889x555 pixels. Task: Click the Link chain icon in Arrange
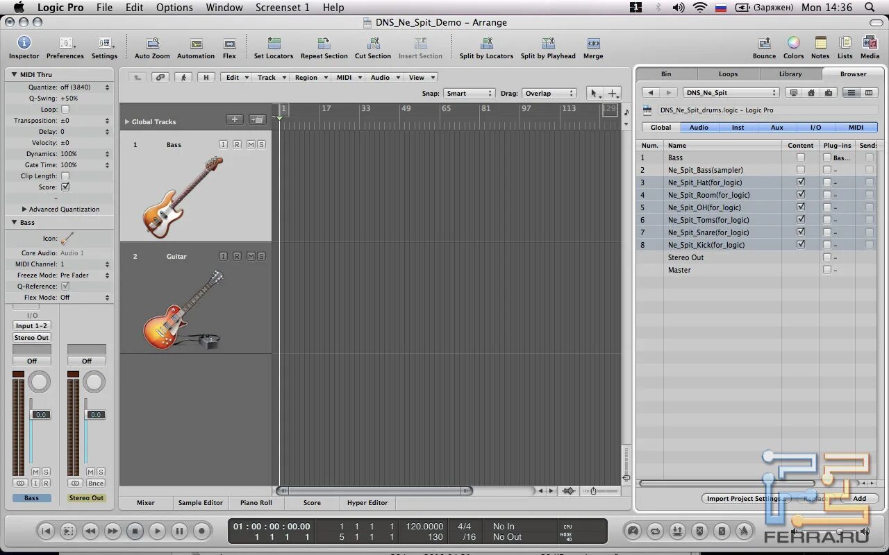(x=160, y=78)
